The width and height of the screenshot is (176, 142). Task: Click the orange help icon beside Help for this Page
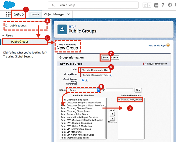click(168, 45)
